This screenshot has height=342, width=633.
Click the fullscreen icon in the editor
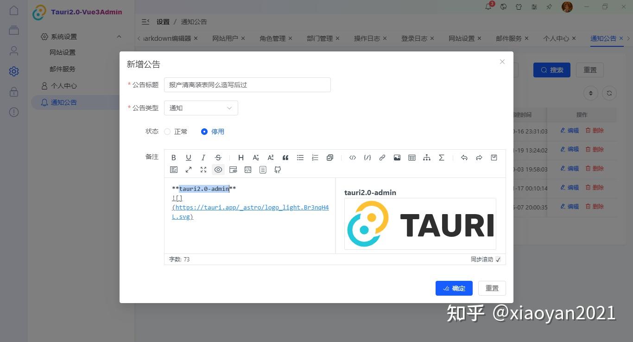[x=203, y=170]
